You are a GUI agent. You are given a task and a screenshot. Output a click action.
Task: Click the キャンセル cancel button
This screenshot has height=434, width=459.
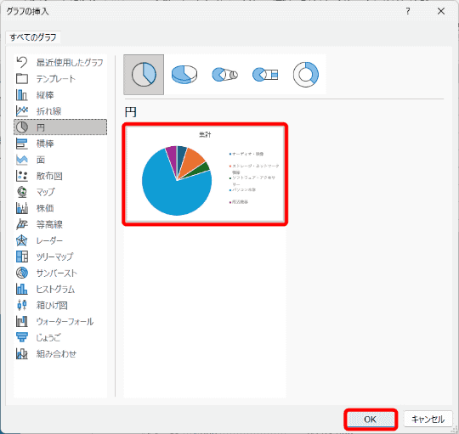[428, 420]
